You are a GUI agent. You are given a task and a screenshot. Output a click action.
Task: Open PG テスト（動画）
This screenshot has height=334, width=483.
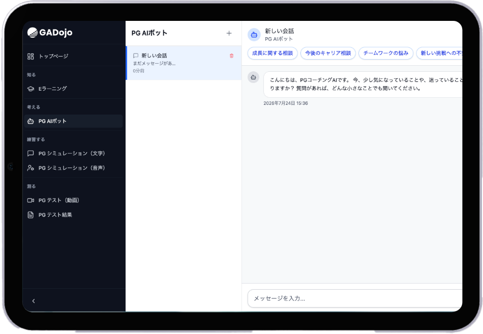73,200
